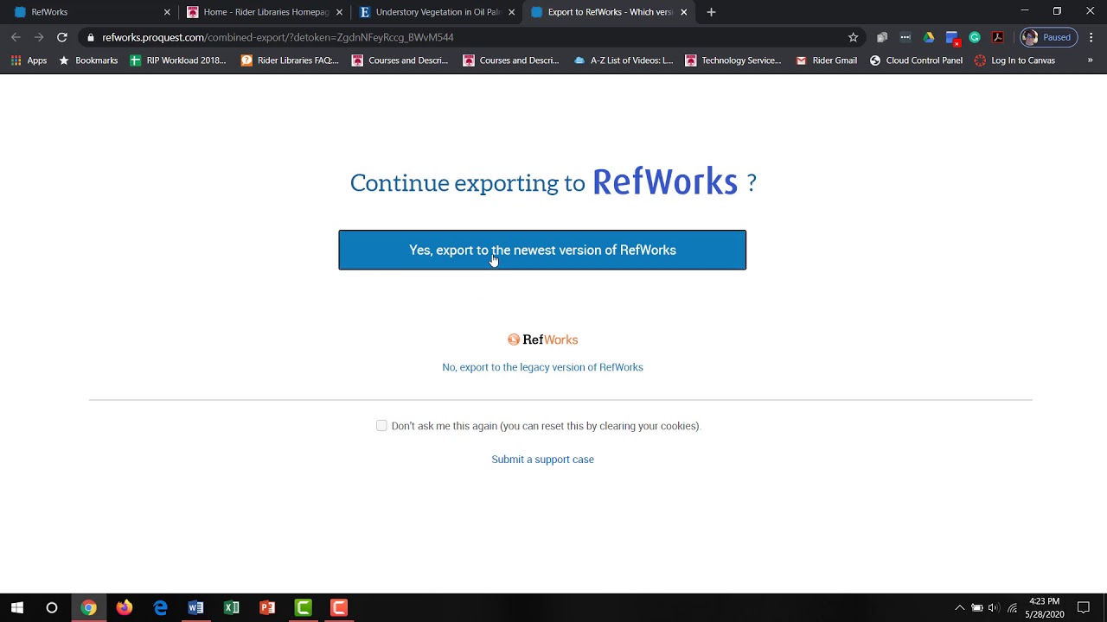The image size is (1107, 622).
Task: Click No, export to legacy version link
Action: (542, 367)
